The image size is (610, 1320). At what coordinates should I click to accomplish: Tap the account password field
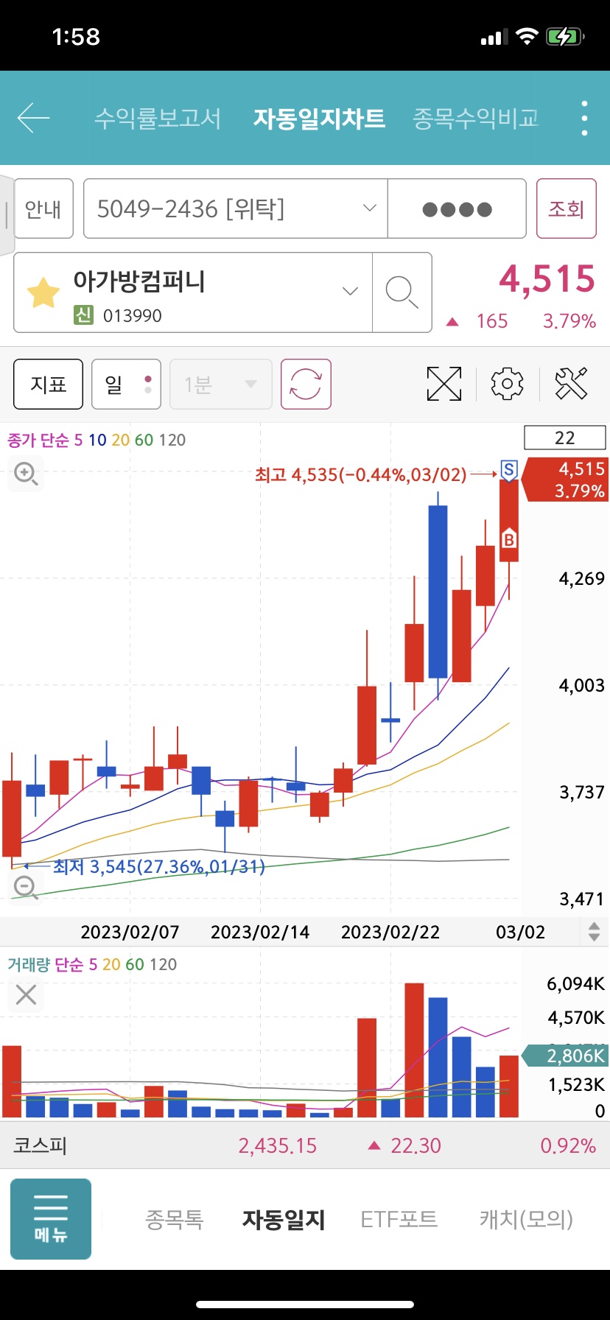pos(457,208)
